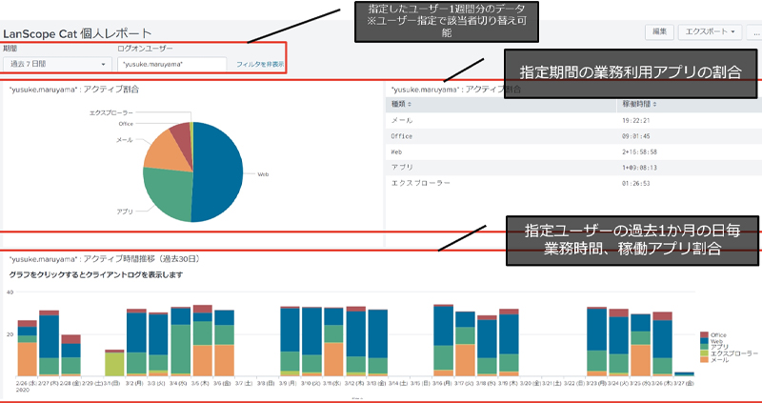Click the blue Web pie slice
This screenshot has width=762, height=403.
[x=219, y=172]
